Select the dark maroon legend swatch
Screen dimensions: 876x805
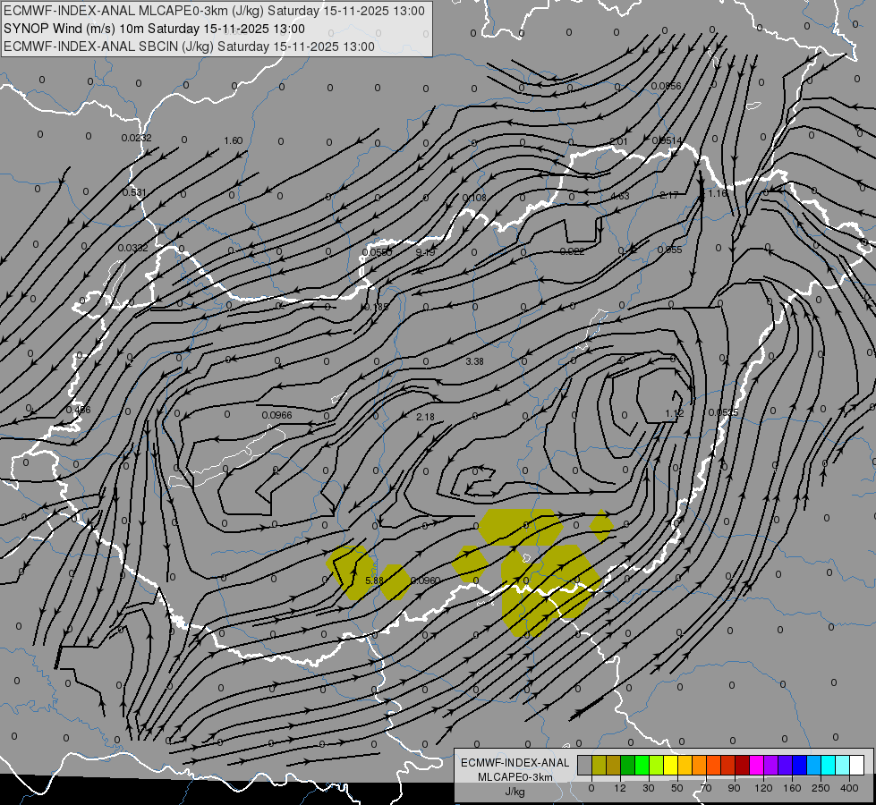point(743,765)
